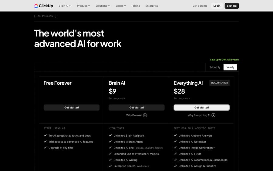Image resolution: width=273 pixels, height=171 pixels.
Task: Switch billing to Monthly
Action: point(215,67)
